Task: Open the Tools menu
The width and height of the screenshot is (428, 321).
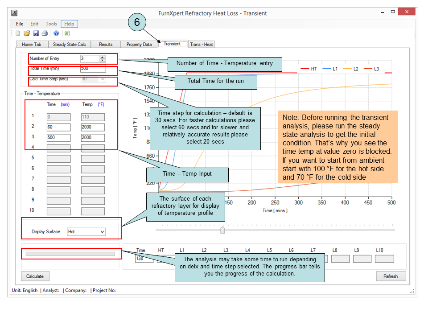Action: (51, 24)
